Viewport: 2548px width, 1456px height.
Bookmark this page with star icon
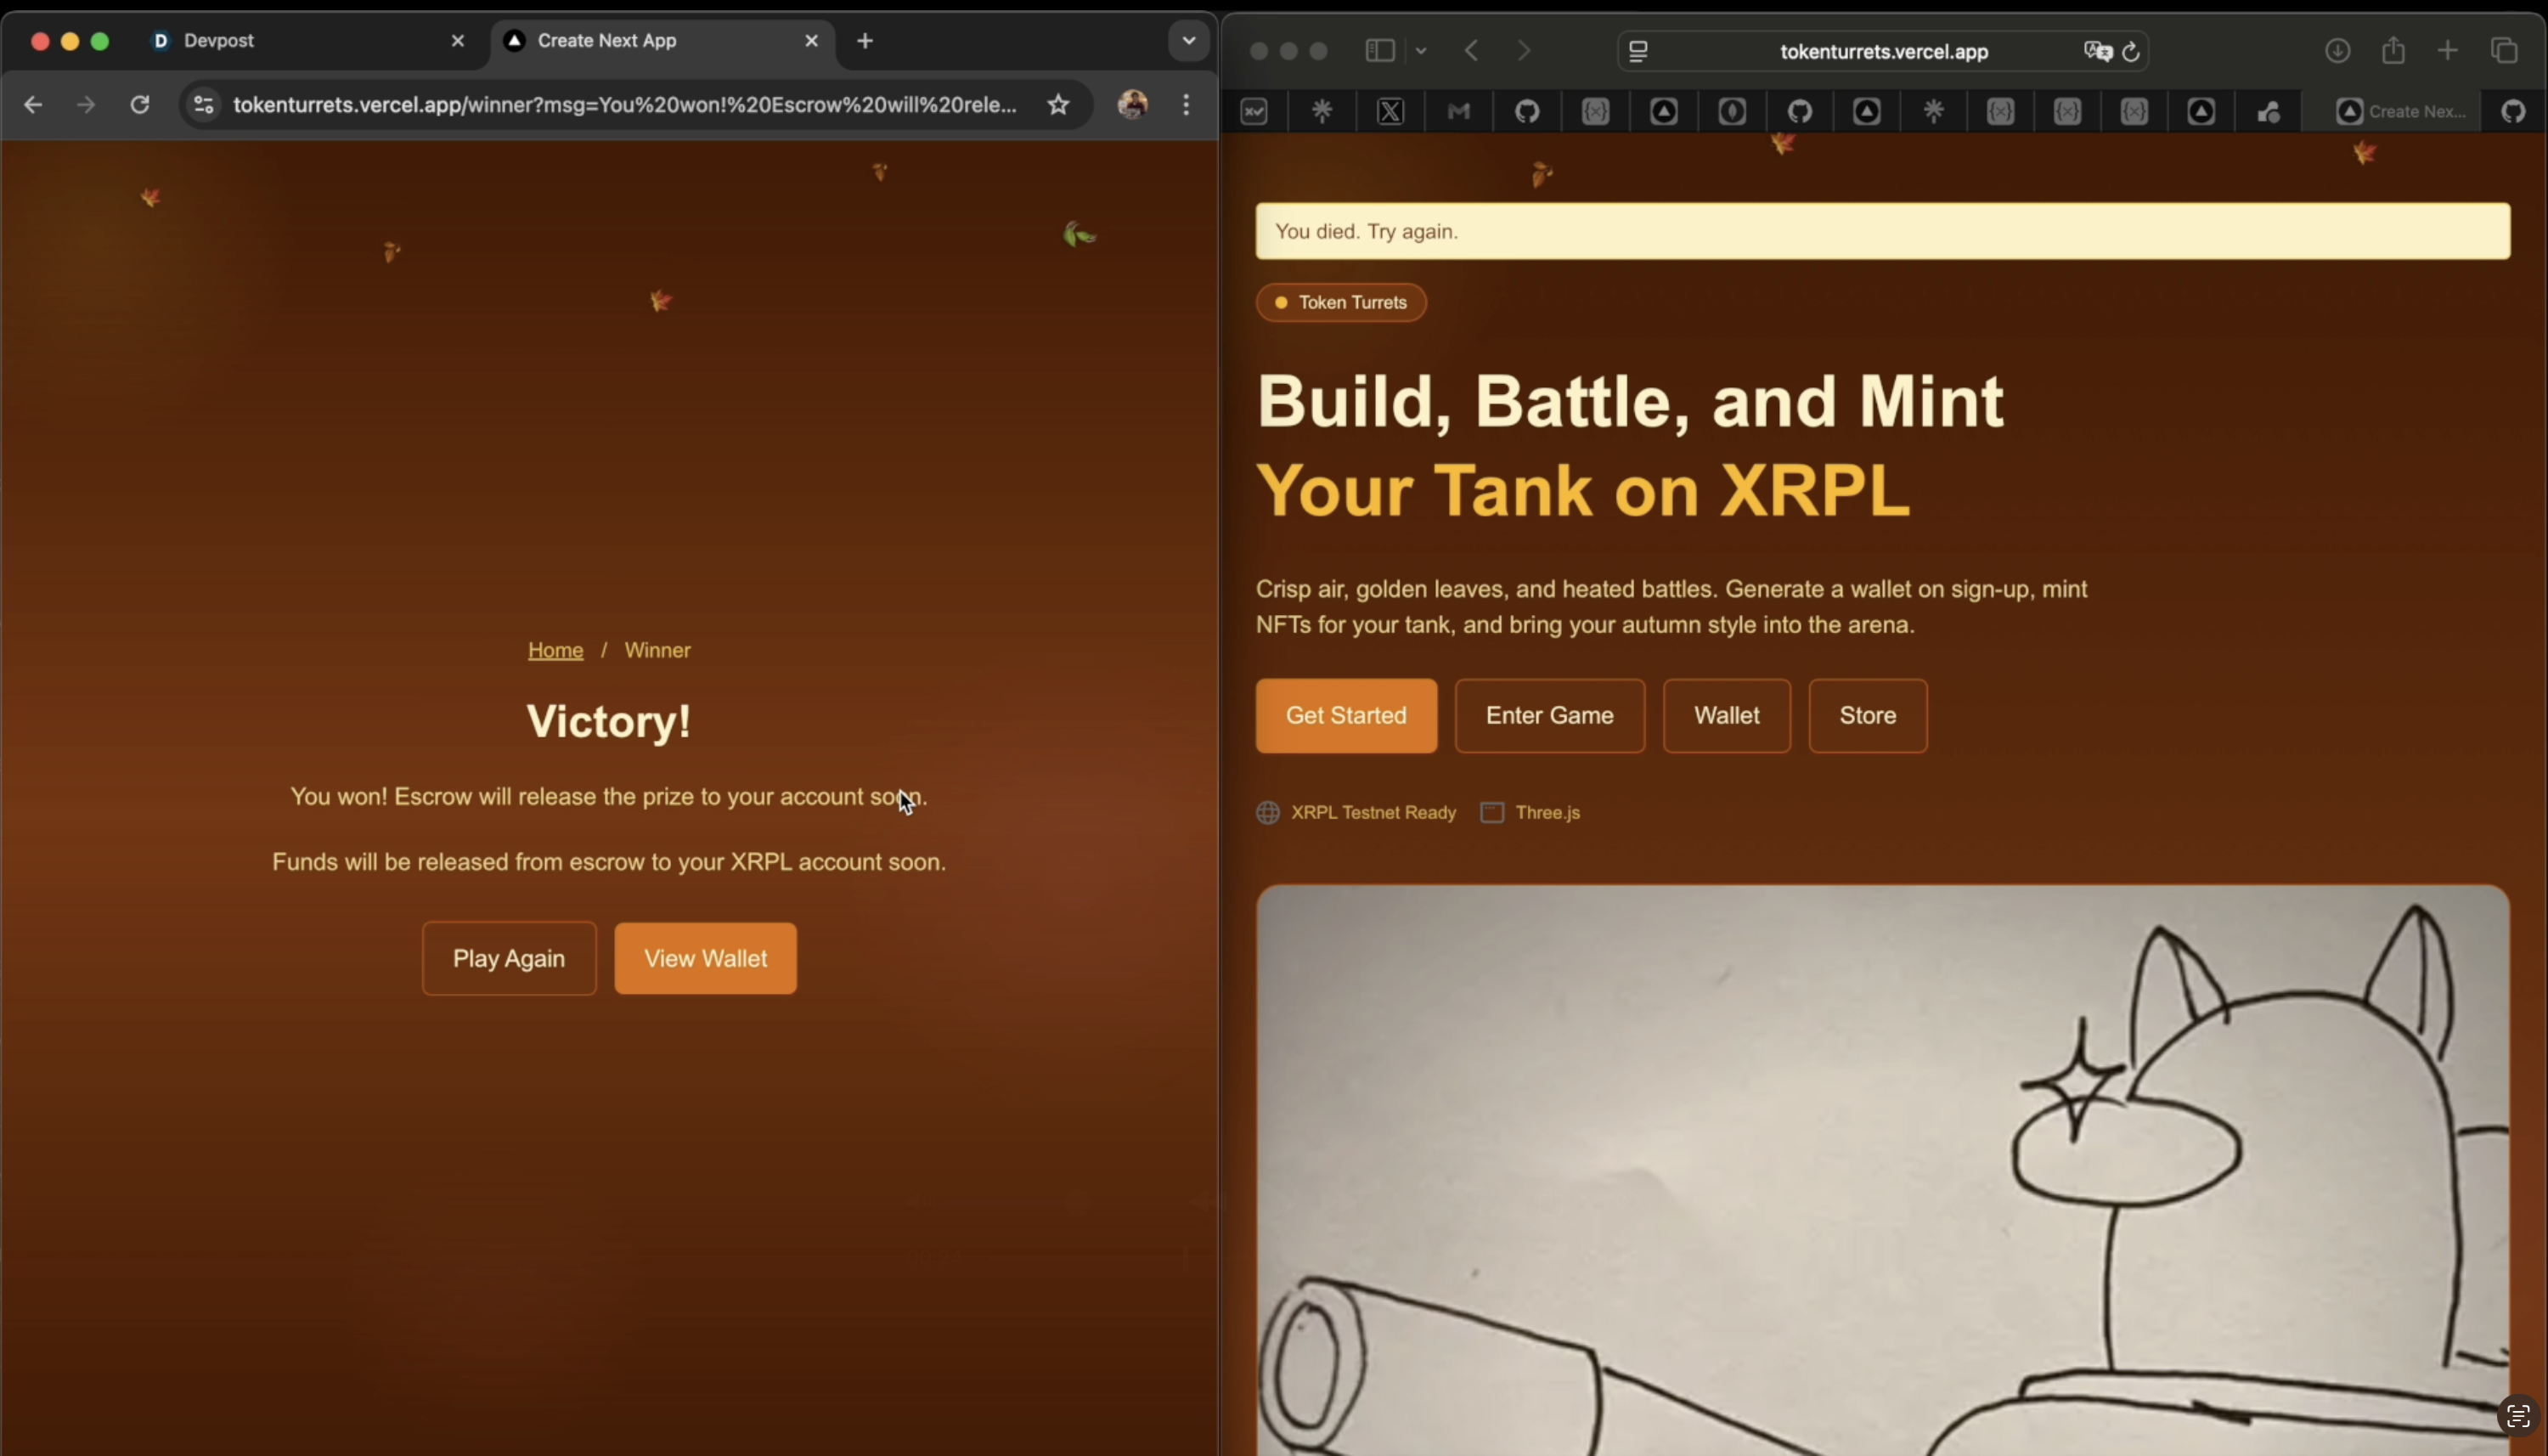pos(1058,104)
